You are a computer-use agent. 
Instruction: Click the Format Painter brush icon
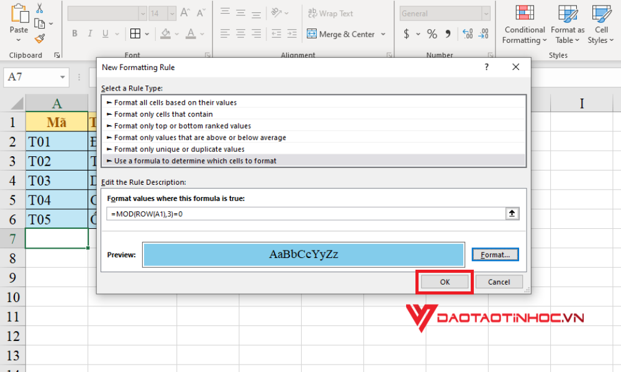40,38
